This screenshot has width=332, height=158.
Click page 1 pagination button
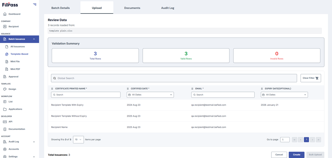point(306,140)
